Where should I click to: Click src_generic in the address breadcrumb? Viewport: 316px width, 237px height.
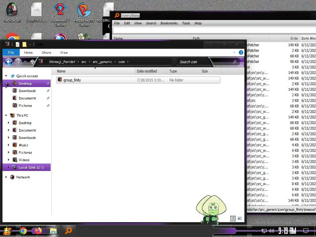[x=102, y=62]
